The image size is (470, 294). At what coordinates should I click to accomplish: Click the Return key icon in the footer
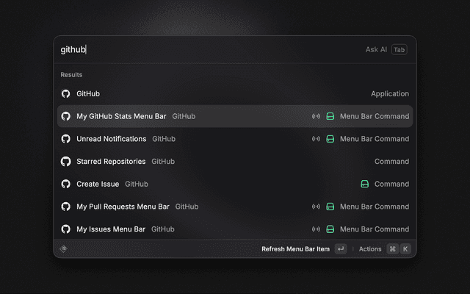click(341, 249)
